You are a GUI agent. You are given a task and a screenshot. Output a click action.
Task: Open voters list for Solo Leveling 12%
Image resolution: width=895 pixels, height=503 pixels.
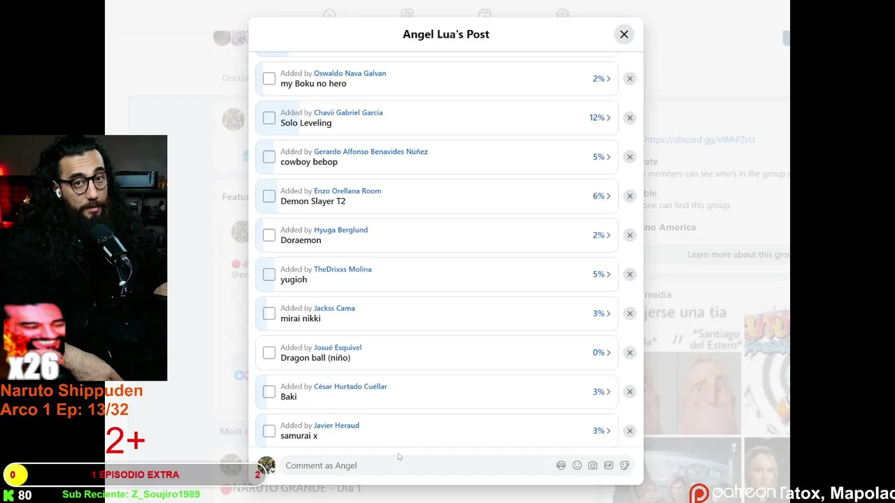[x=600, y=118]
